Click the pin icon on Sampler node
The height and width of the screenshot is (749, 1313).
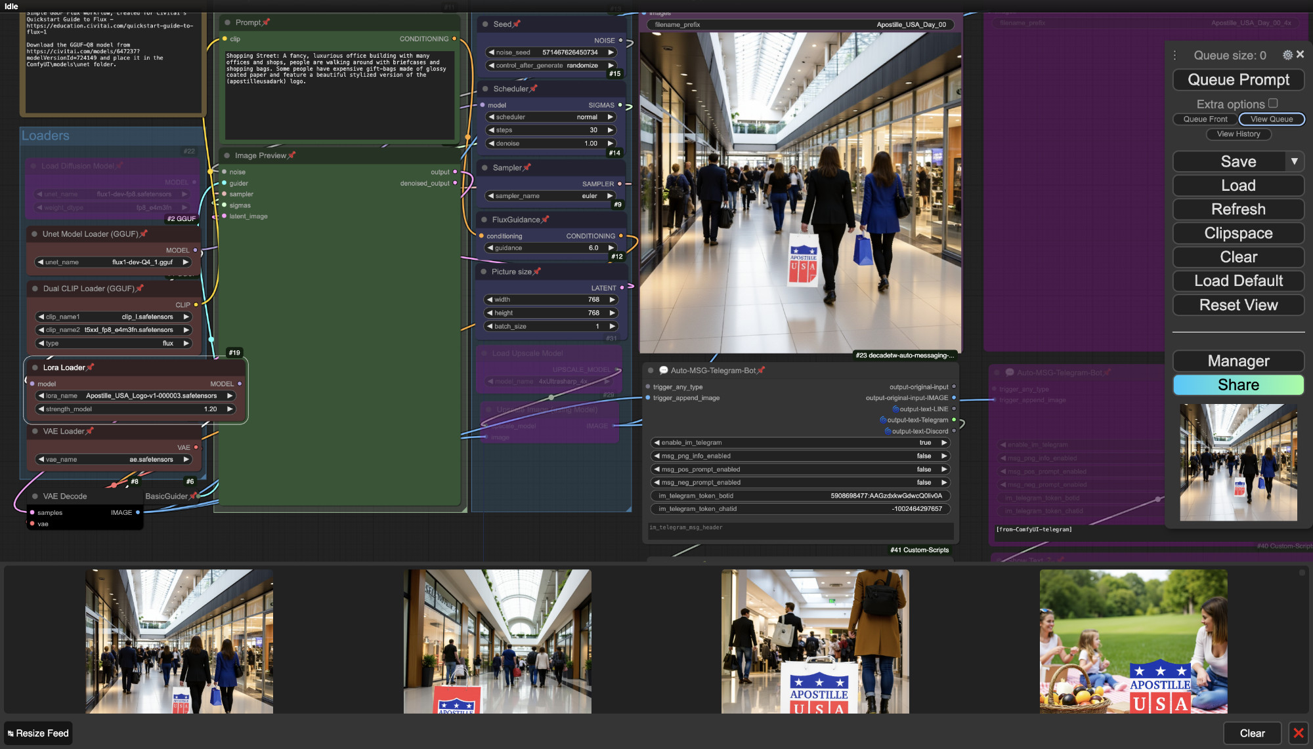[x=527, y=168]
